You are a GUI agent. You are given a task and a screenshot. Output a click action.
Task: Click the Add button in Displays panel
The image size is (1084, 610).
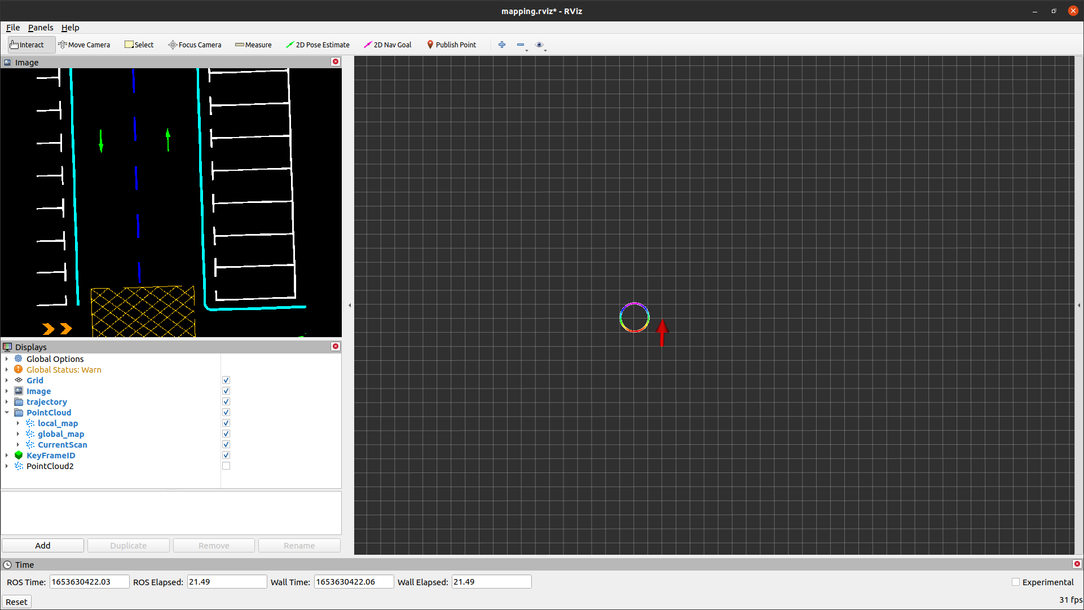point(42,545)
